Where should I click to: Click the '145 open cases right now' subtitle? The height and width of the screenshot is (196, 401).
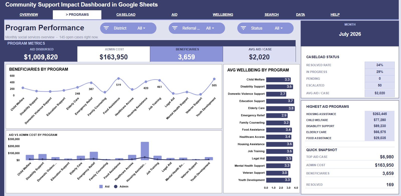79,37
